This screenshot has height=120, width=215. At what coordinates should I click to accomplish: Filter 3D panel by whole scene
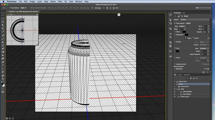[x=188, y=78]
